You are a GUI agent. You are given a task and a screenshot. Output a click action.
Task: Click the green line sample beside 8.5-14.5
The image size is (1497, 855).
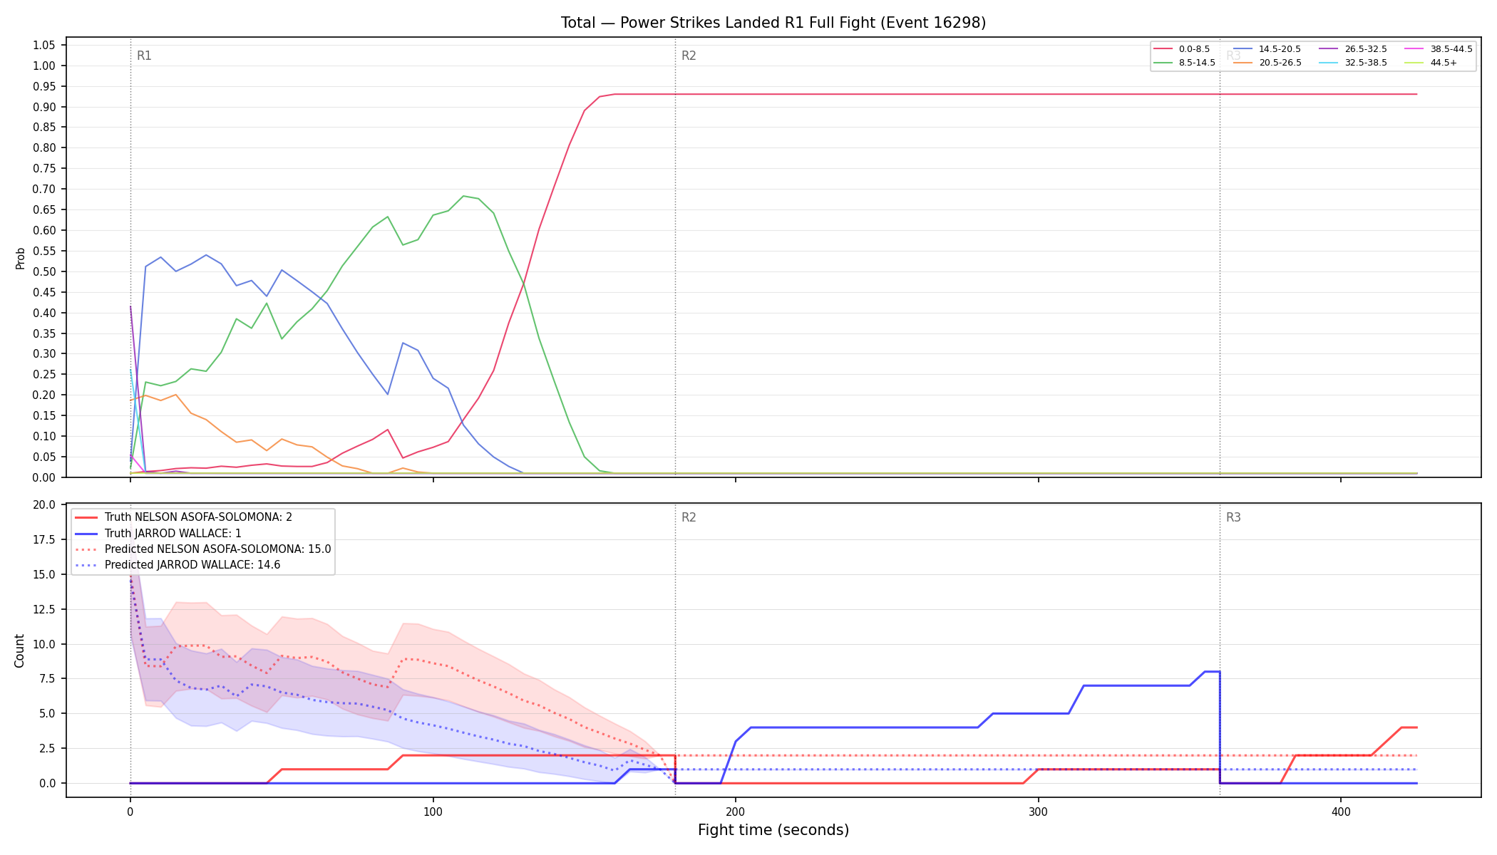(1163, 63)
